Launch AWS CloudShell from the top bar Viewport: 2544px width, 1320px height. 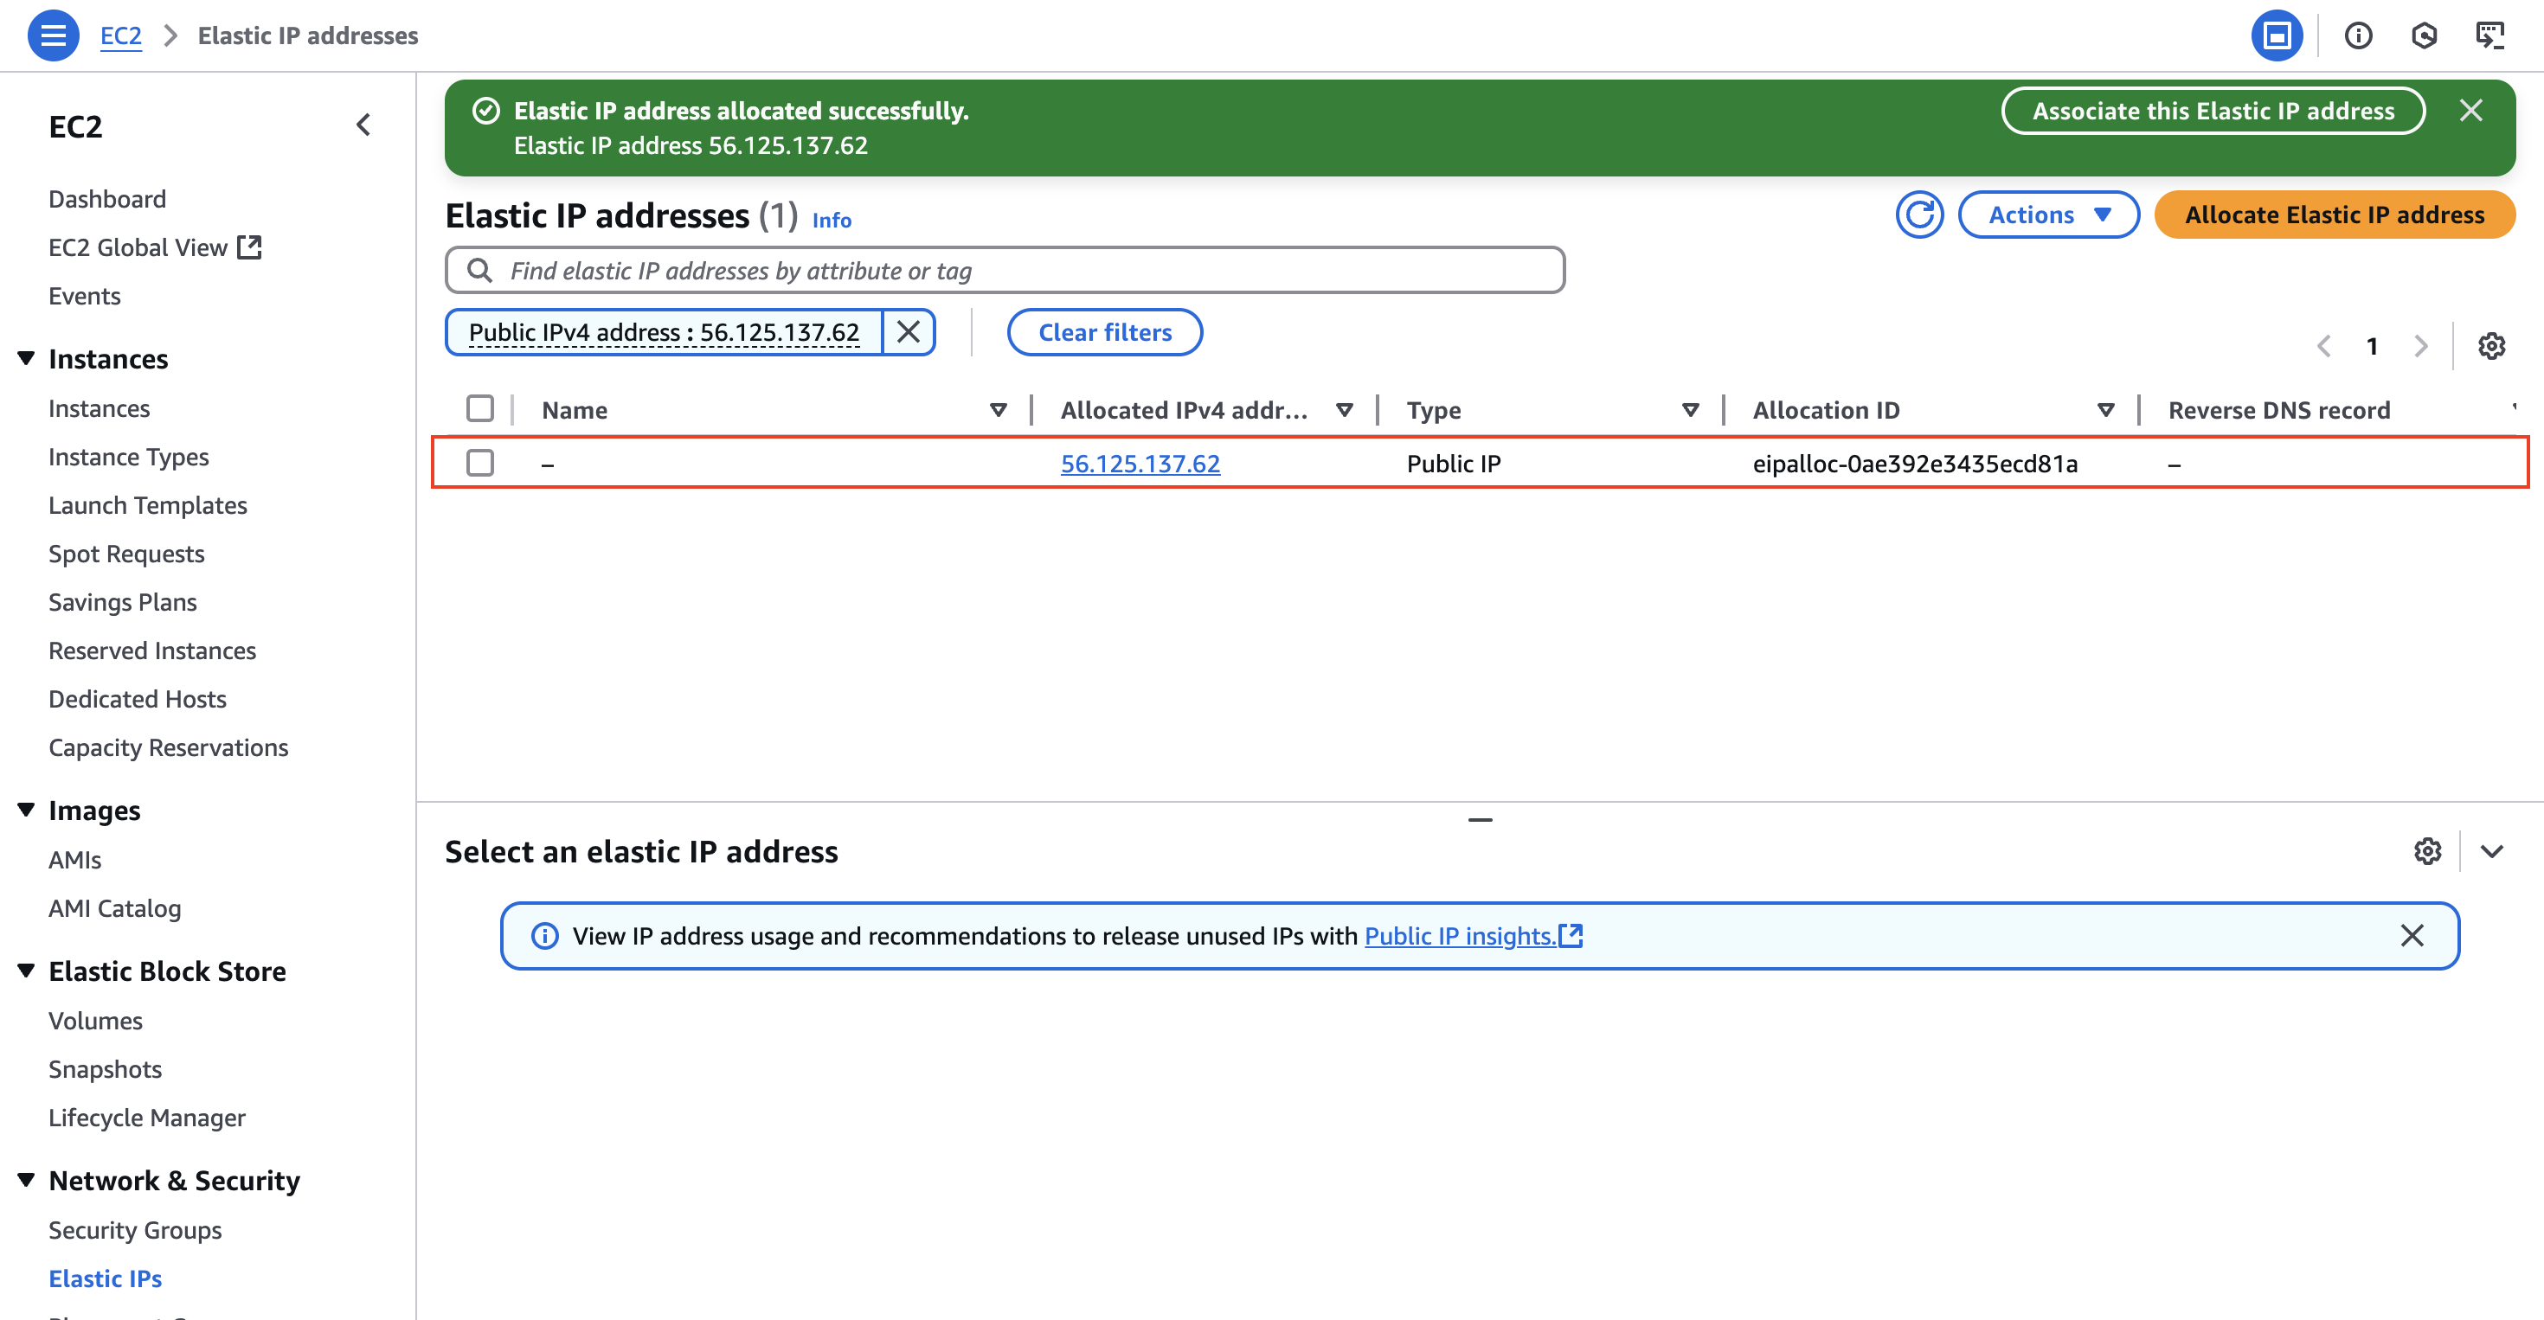[2489, 35]
